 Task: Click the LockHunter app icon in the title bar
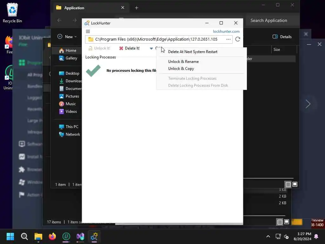point(87,23)
